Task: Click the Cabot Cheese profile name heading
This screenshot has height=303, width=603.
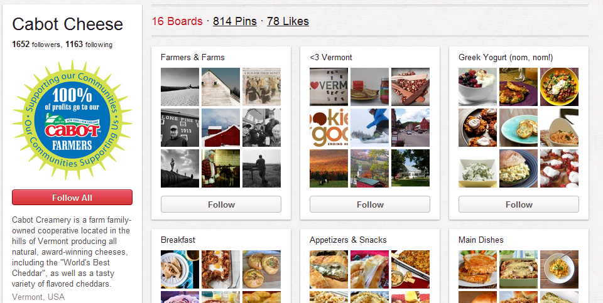Action: (x=67, y=24)
